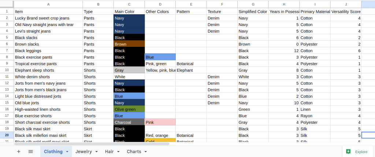Screen dimensions: 375x157
Task: Select cell 'Black silk millefiori maxi skirt'
Action: click(48, 135)
